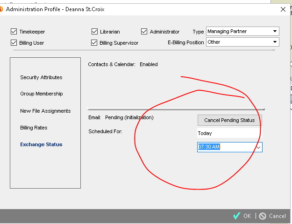Click the E-Billing Position label
The image size is (292, 224).
pyautogui.click(x=185, y=42)
